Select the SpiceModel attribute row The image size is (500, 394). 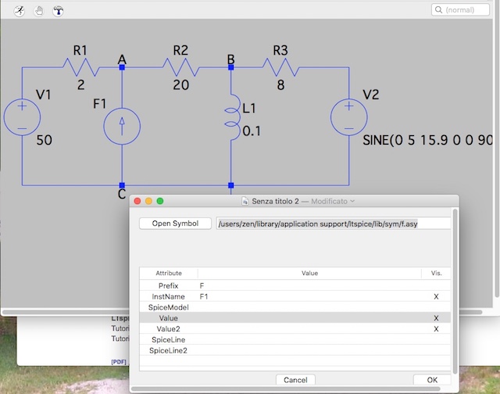tap(168, 308)
